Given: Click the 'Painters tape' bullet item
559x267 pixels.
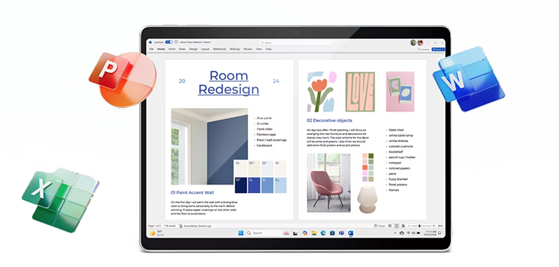Looking at the screenshot, I should click(x=266, y=135).
